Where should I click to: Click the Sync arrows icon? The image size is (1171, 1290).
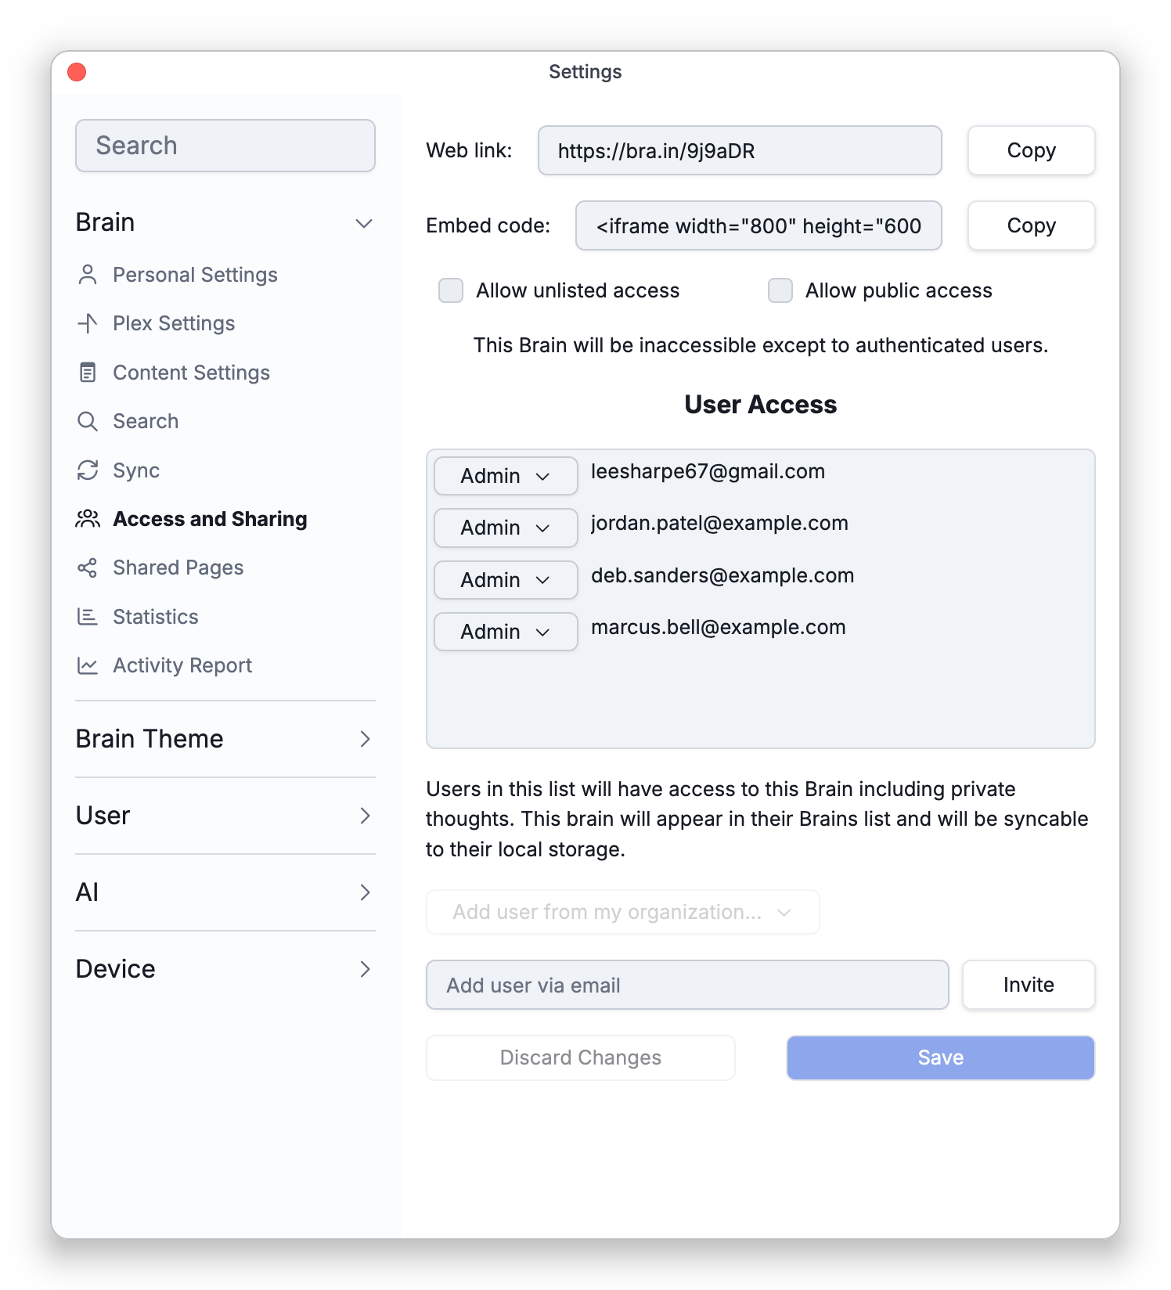[x=88, y=470]
